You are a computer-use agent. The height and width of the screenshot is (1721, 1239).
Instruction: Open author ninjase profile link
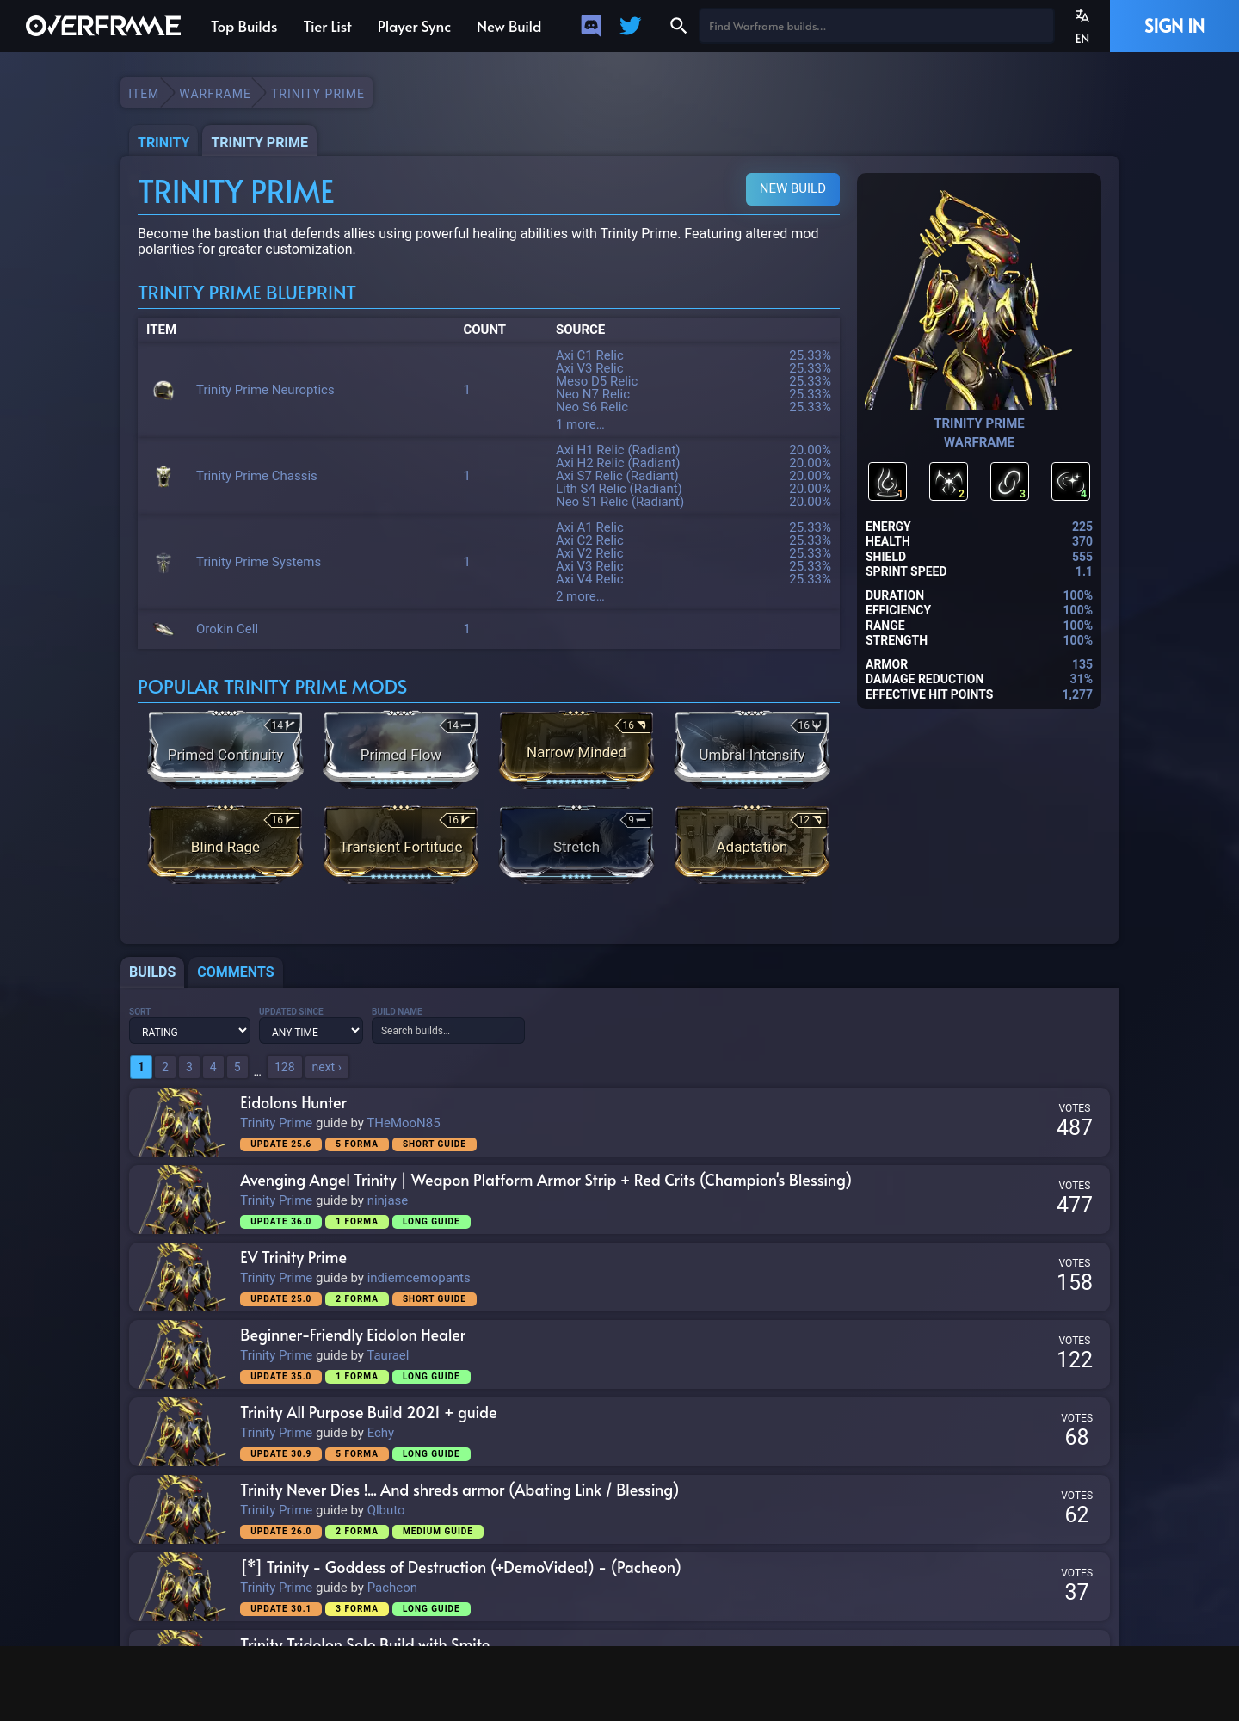[x=388, y=1200]
